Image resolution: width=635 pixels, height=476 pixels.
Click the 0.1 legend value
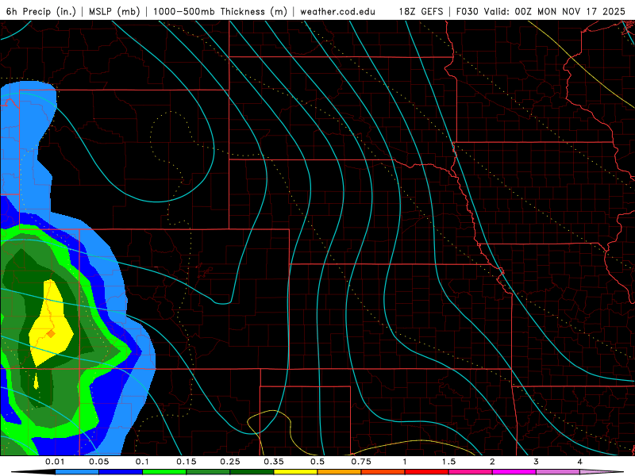click(x=142, y=462)
